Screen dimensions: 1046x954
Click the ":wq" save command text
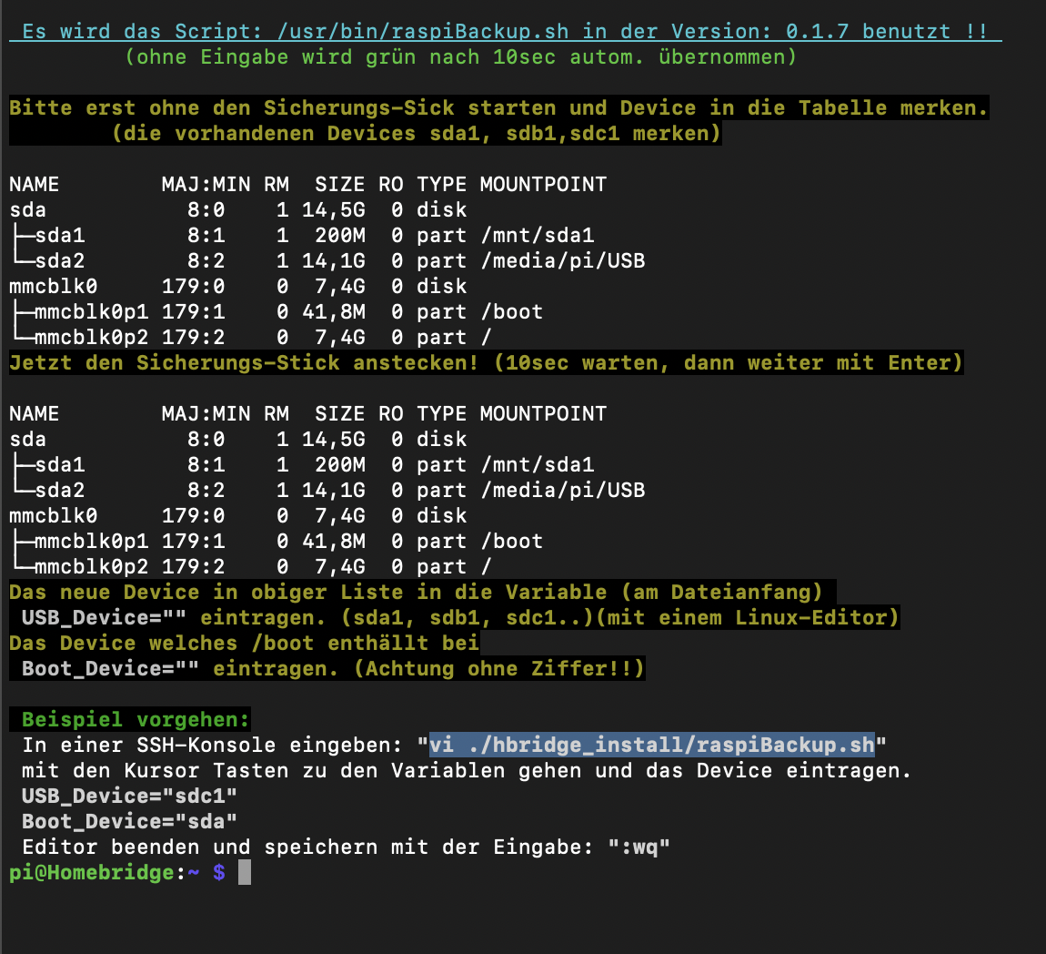pyautogui.click(x=639, y=847)
